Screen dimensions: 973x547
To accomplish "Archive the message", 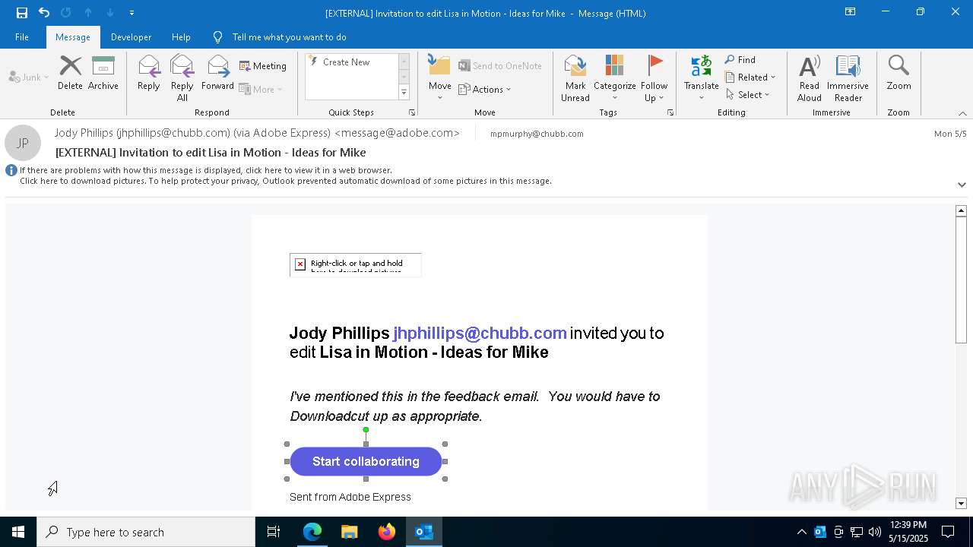I will click(103, 73).
